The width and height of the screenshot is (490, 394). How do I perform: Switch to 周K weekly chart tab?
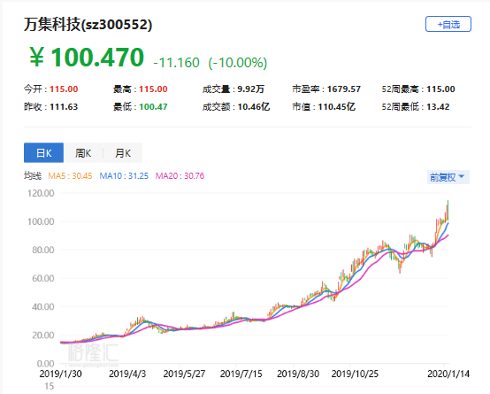click(x=83, y=152)
